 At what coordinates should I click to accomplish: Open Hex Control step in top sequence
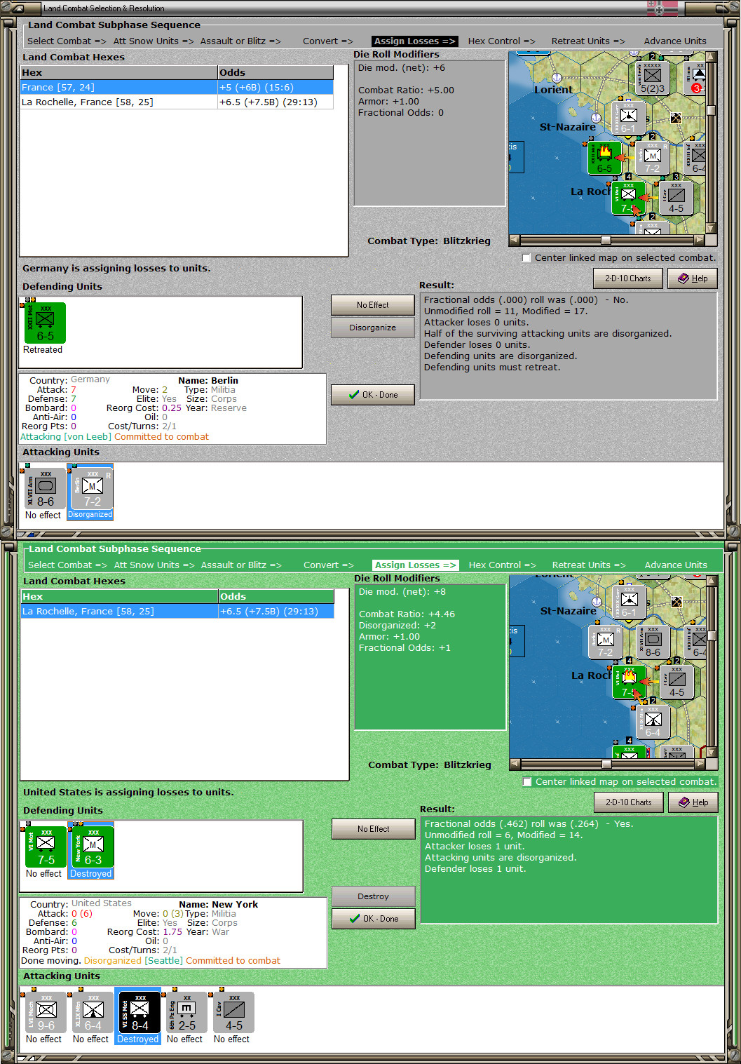501,41
